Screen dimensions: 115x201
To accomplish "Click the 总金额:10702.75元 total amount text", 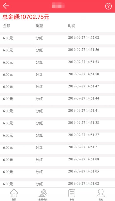I will pos(26,17).
